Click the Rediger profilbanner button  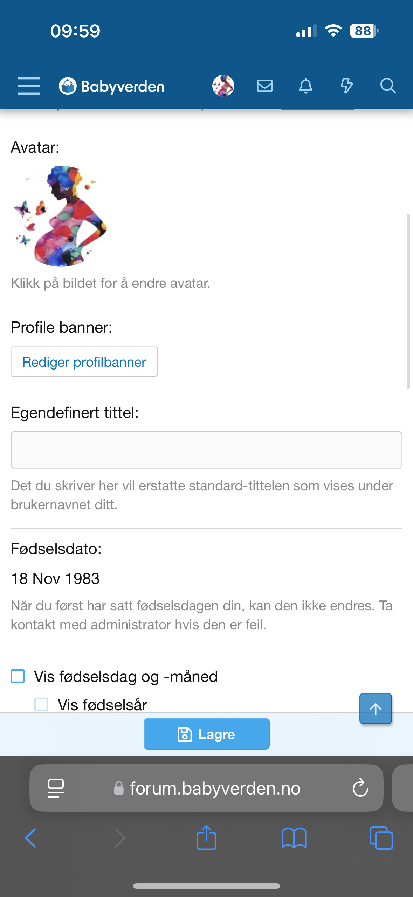[84, 362]
